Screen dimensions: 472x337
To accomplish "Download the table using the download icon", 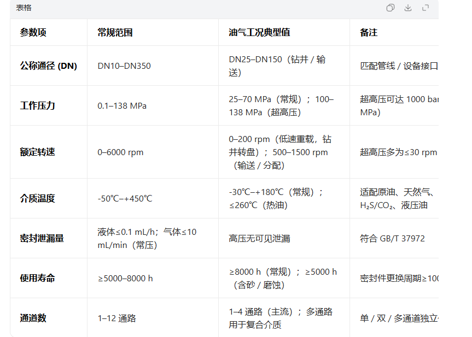I will click(407, 8).
